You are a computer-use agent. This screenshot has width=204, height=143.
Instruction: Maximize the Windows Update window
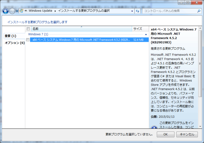click(188, 3)
